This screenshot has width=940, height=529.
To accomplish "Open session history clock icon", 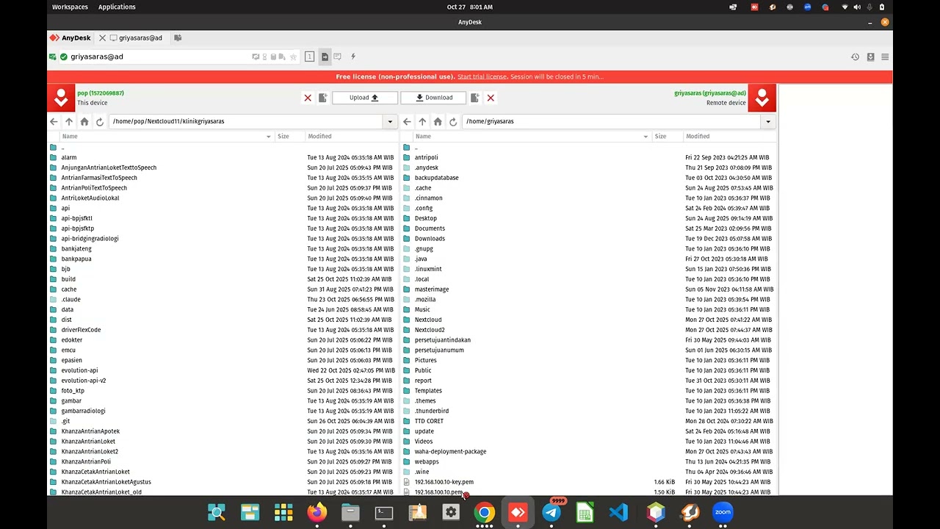I will [856, 57].
